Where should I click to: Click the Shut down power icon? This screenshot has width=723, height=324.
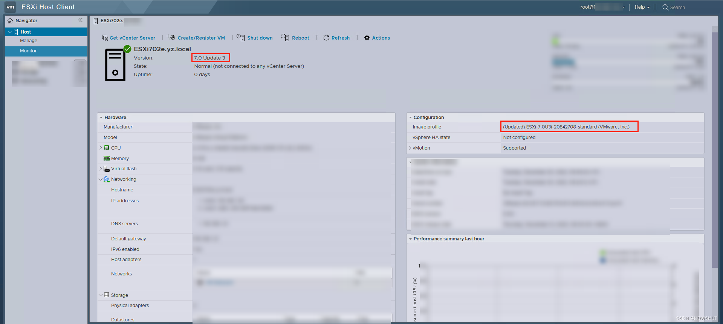coord(240,37)
